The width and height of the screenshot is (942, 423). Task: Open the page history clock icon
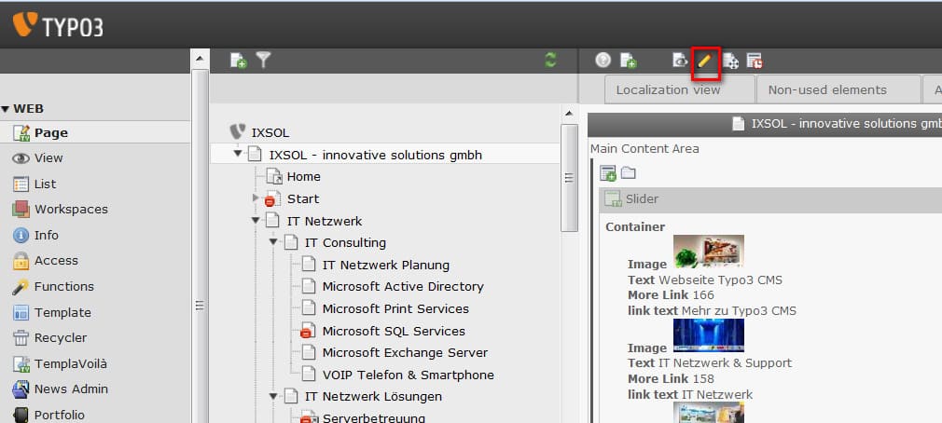[755, 61]
